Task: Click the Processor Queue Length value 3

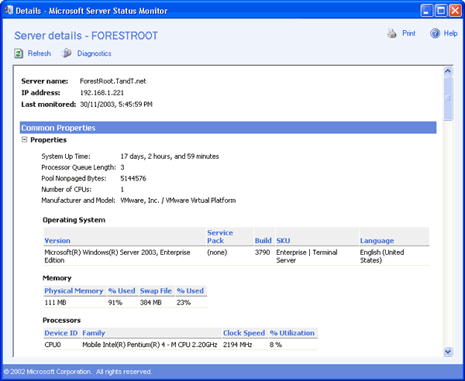Action: click(x=122, y=167)
